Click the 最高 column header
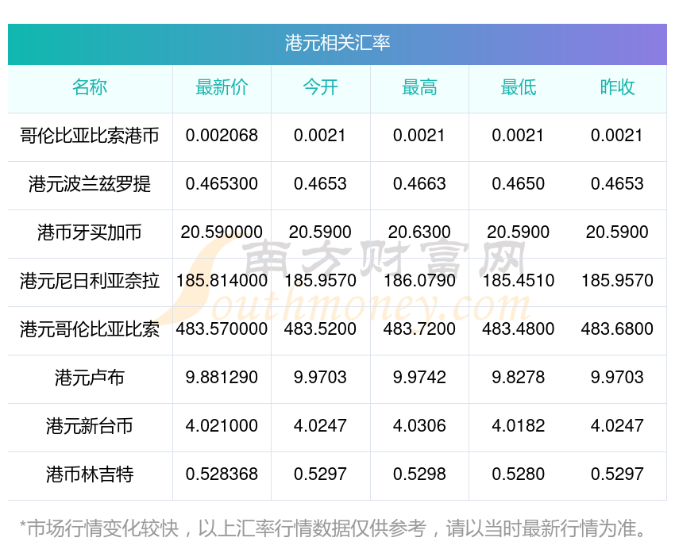Screen dimensions: 675x553 pos(419,88)
